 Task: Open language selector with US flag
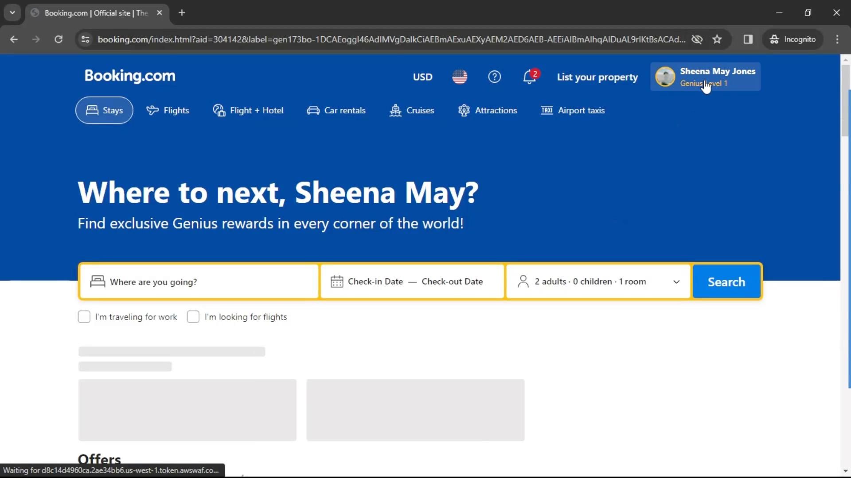(x=460, y=77)
